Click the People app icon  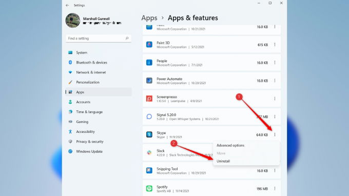click(x=149, y=63)
